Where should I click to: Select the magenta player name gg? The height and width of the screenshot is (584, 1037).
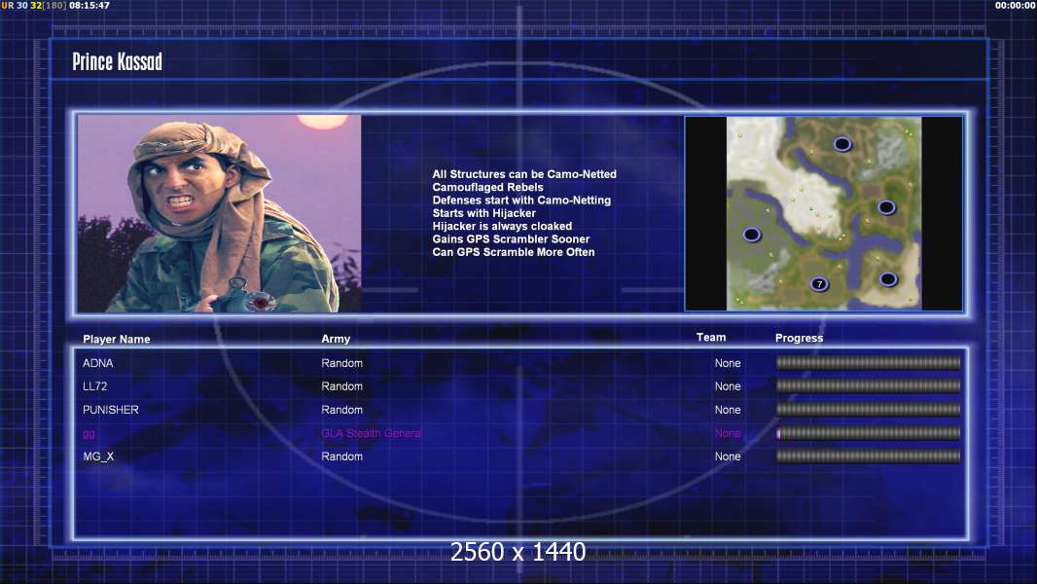click(x=89, y=434)
